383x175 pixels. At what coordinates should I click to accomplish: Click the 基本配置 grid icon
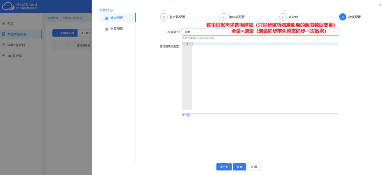106,18
